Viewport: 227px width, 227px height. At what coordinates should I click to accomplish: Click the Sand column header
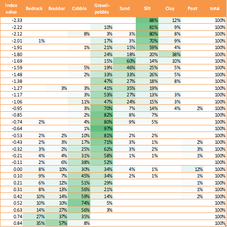[x=124, y=9]
